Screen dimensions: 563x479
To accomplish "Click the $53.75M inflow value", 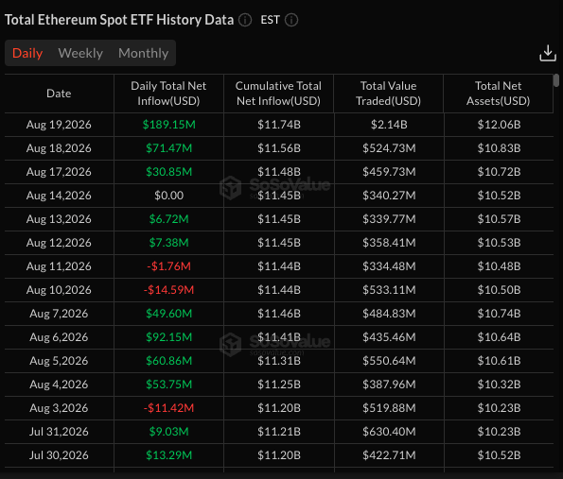I will click(x=168, y=385).
